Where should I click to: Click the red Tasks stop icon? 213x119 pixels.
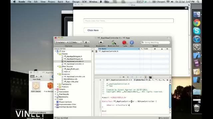pos(124,43)
